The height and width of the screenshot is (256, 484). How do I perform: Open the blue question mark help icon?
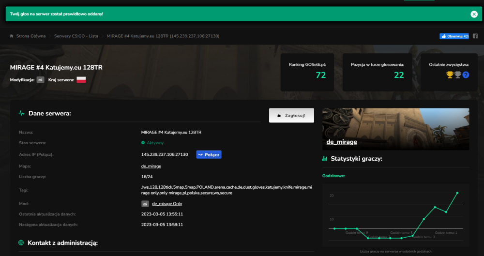(466, 75)
